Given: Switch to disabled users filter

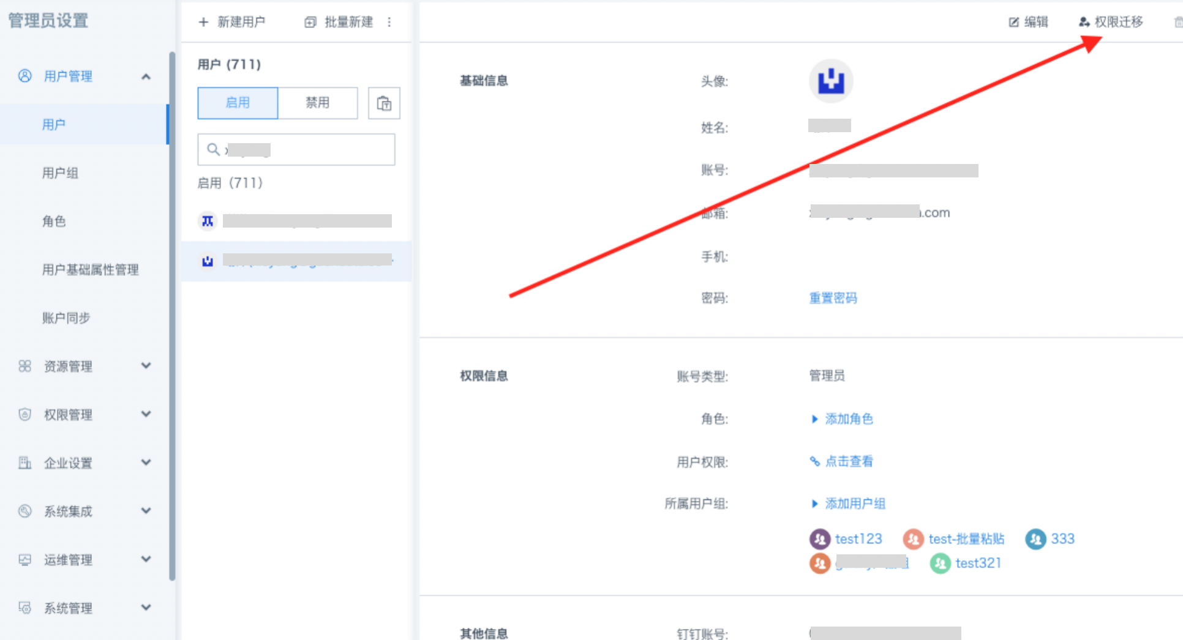Looking at the screenshot, I should click(317, 103).
